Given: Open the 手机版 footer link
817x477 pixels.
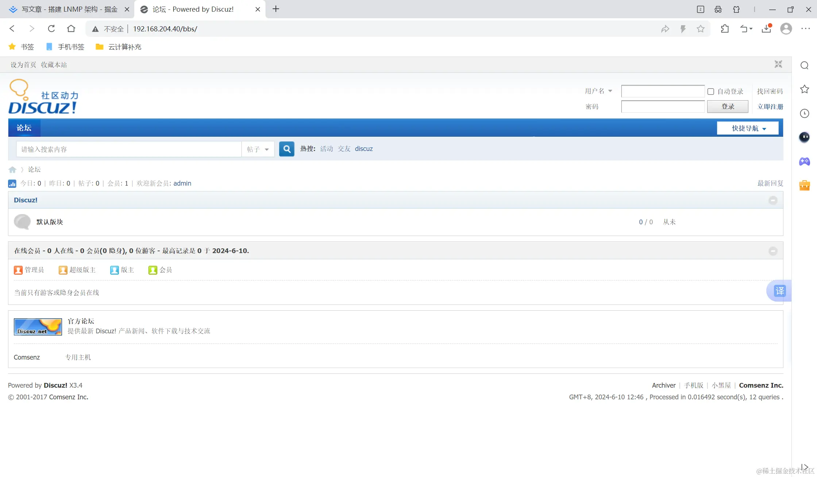Looking at the screenshot, I should pos(694,385).
